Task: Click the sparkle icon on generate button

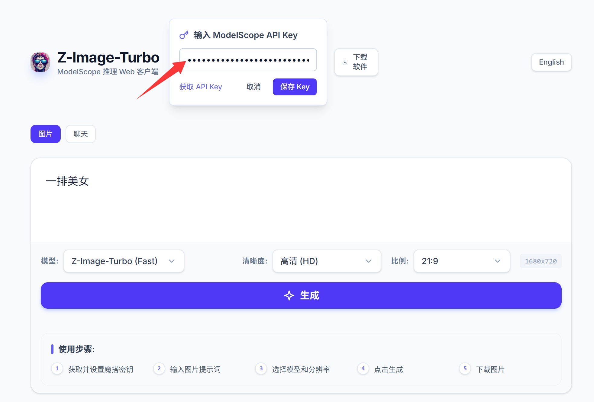Action: pos(289,295)
